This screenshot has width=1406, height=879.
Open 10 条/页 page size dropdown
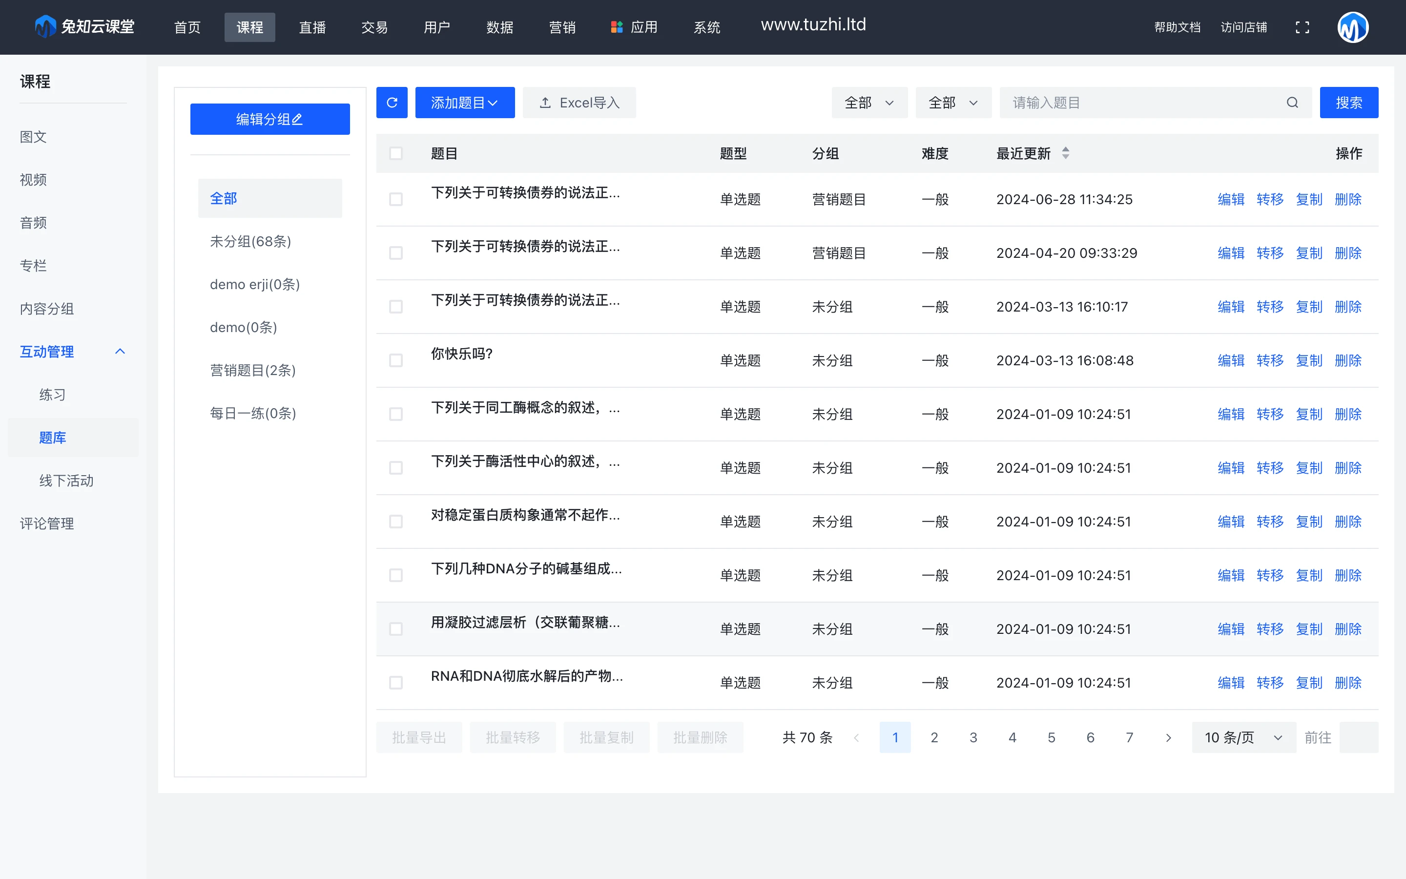click(1244, 737)
